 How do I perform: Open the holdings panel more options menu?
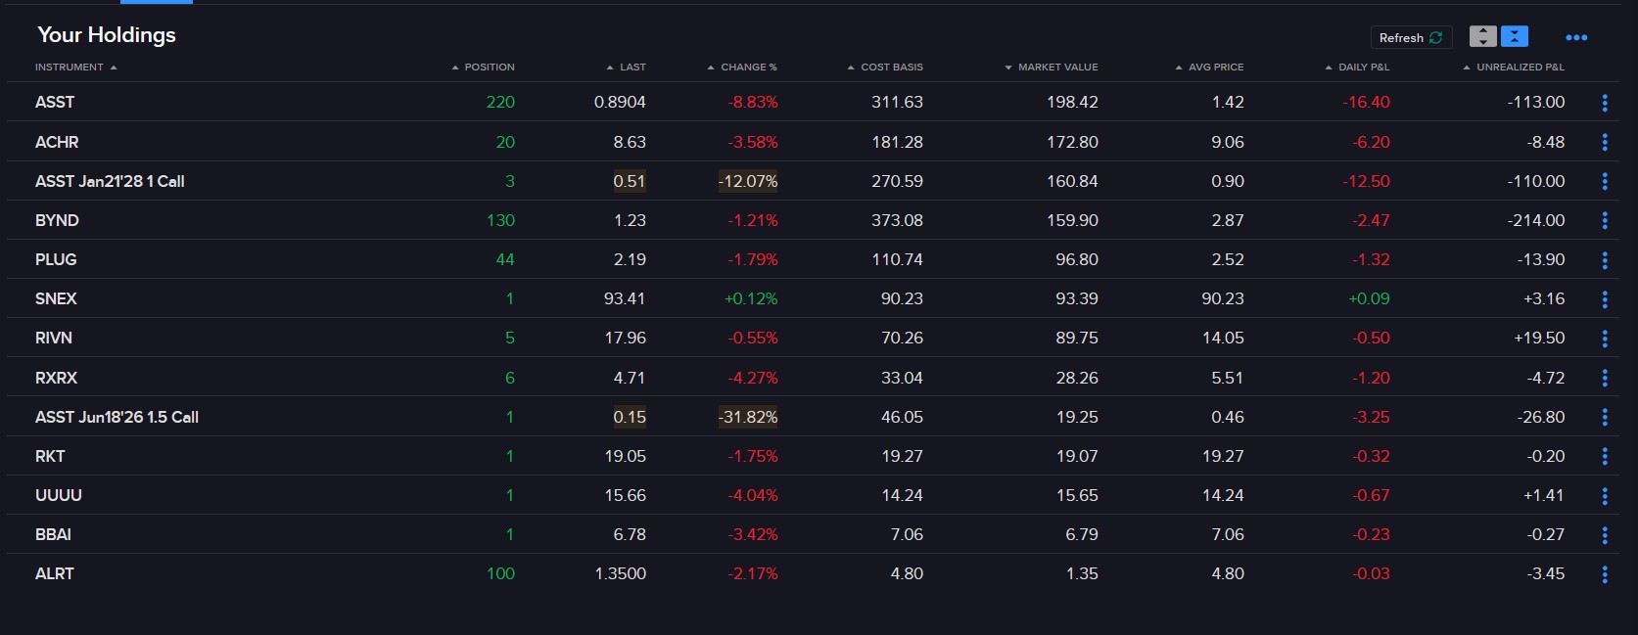click(1576, 37)
